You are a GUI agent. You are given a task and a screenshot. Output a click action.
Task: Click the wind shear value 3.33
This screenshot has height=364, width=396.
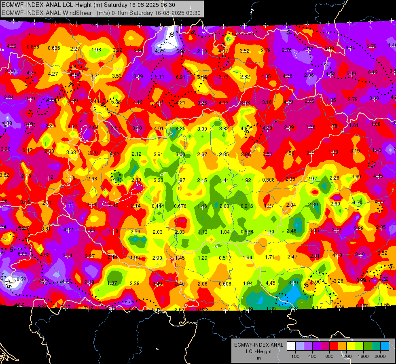point(158,180)
